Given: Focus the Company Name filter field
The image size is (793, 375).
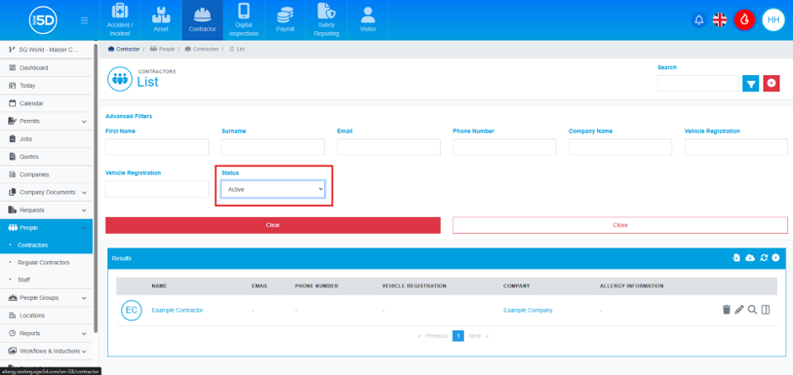Looking at the screenshot, I should (621, 147).
